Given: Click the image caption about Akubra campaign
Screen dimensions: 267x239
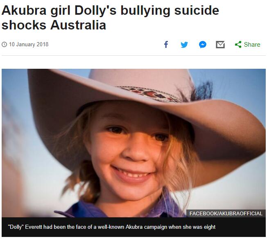Looking at the screenshot, I should coord(112,227).
